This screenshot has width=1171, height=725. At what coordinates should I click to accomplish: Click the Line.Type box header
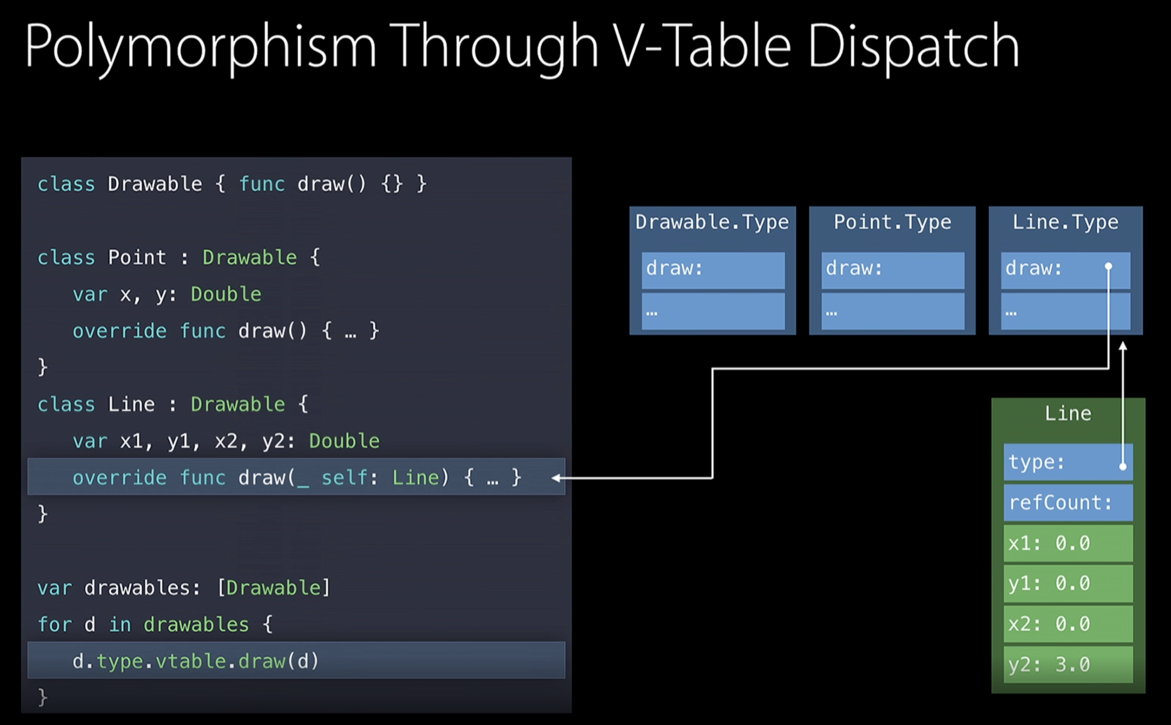click(1065, 222)
